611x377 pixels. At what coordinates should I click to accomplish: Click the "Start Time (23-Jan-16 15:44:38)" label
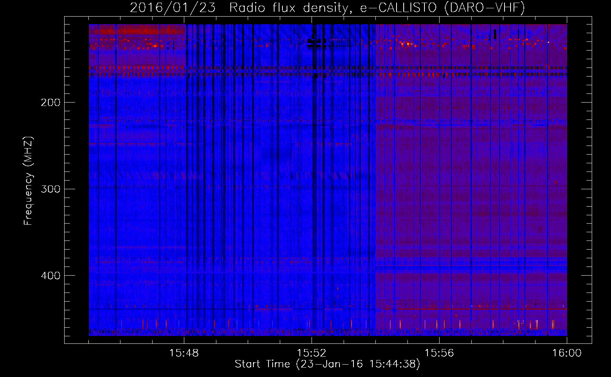click(x=327, y=364)
